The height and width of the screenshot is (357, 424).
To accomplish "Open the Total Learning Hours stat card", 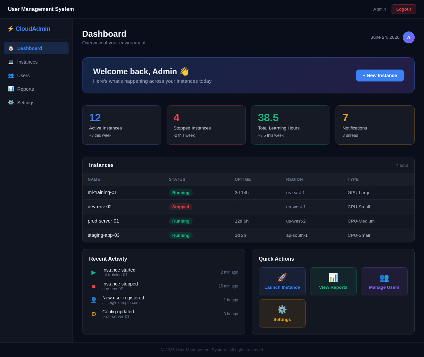I will (291, 125).
